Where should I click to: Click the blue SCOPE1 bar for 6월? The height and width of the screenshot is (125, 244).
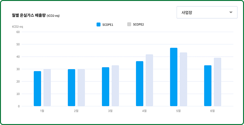(208, 86)
